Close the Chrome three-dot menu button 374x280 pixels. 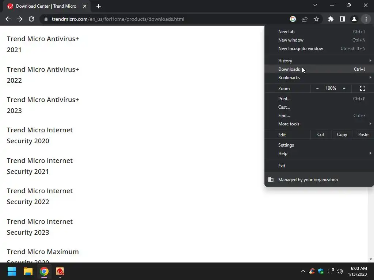coord(366,19)
